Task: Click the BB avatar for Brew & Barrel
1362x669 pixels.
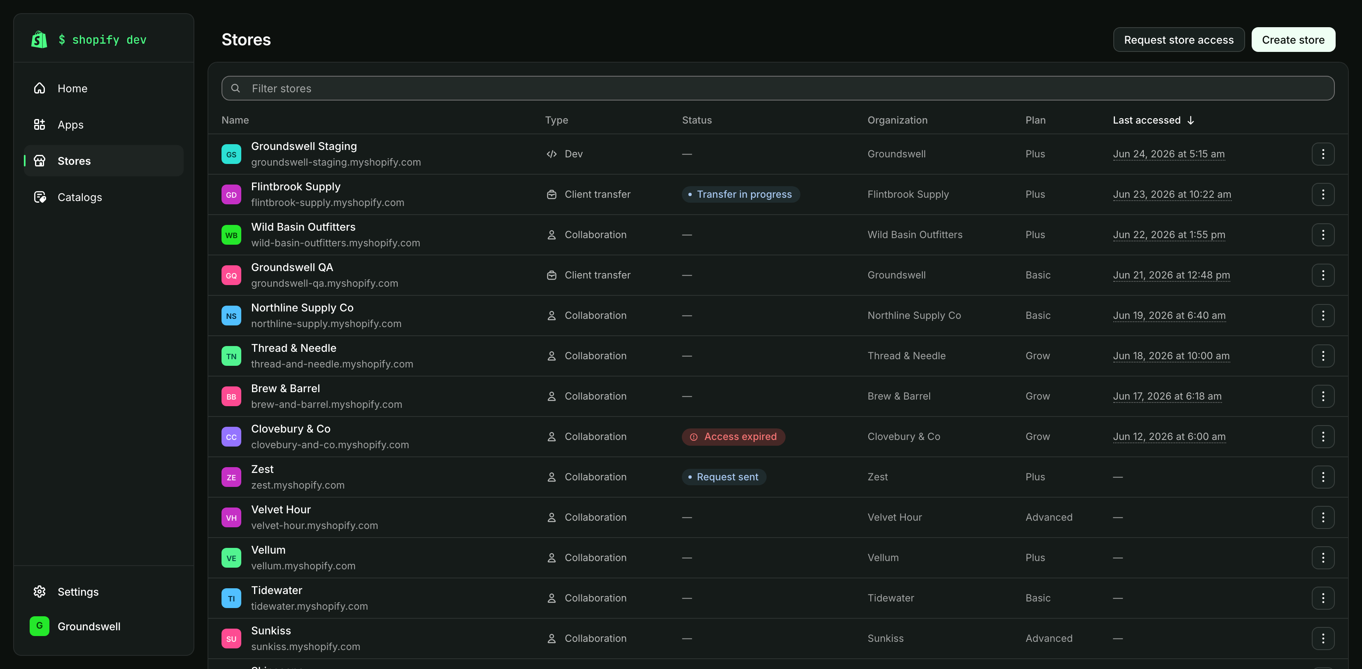Action: click(231, 397)
